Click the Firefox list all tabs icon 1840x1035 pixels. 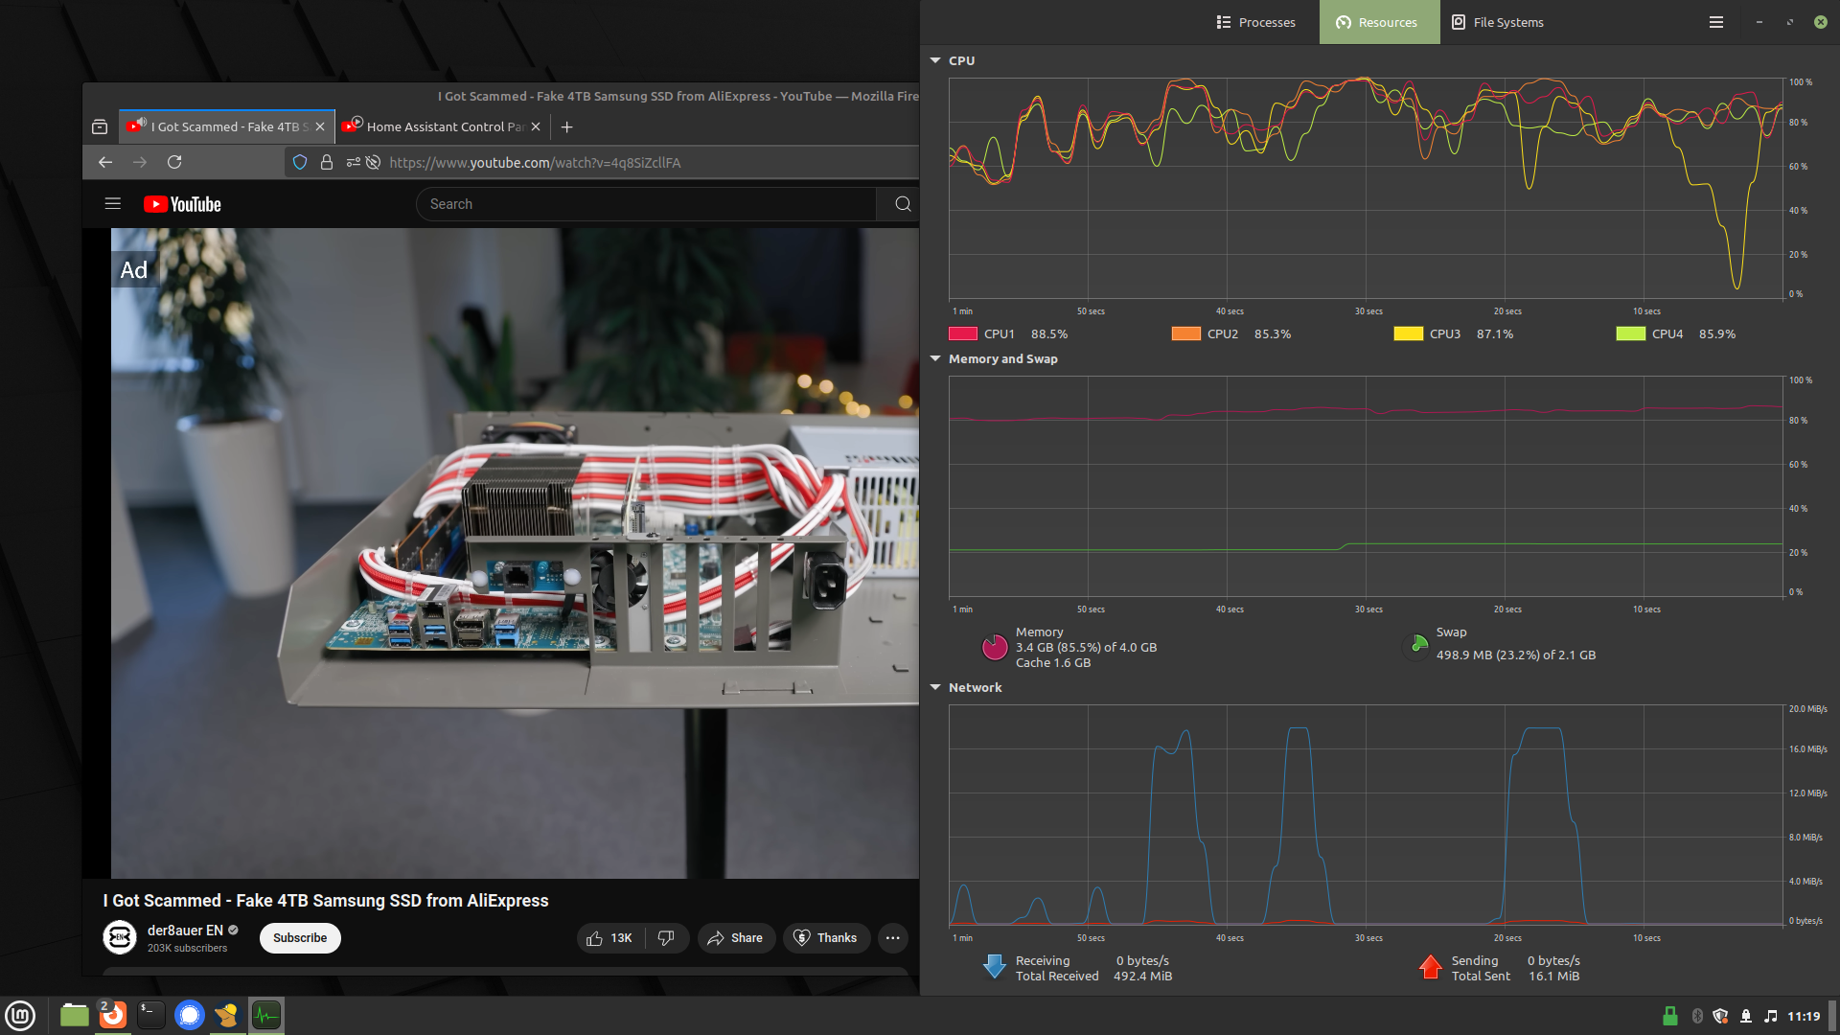coord(100,126)
